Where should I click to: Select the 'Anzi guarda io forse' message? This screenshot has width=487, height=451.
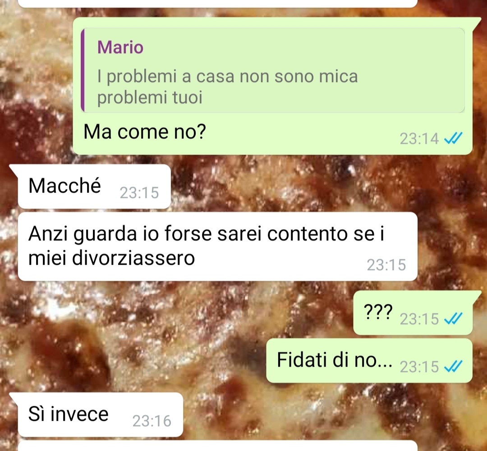coord(217,247)
